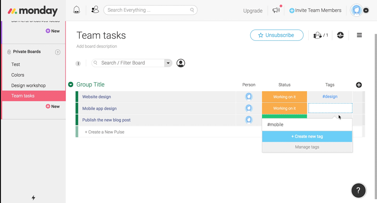The width and height of the screenshot is (377, 203).
Task: Click the Team tasks board title
Action: tap(101, 35)
